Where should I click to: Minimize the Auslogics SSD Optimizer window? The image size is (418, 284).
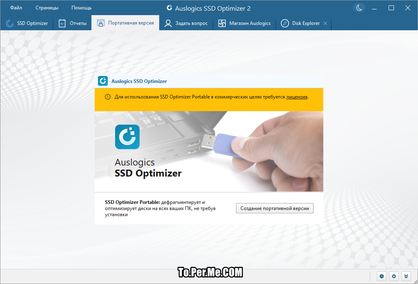coord(374,8)
